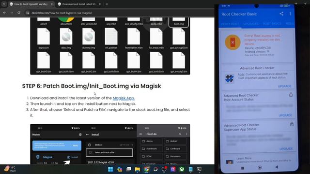Click the 'Select and Patch a File' screenshot option

coord(109,153)
